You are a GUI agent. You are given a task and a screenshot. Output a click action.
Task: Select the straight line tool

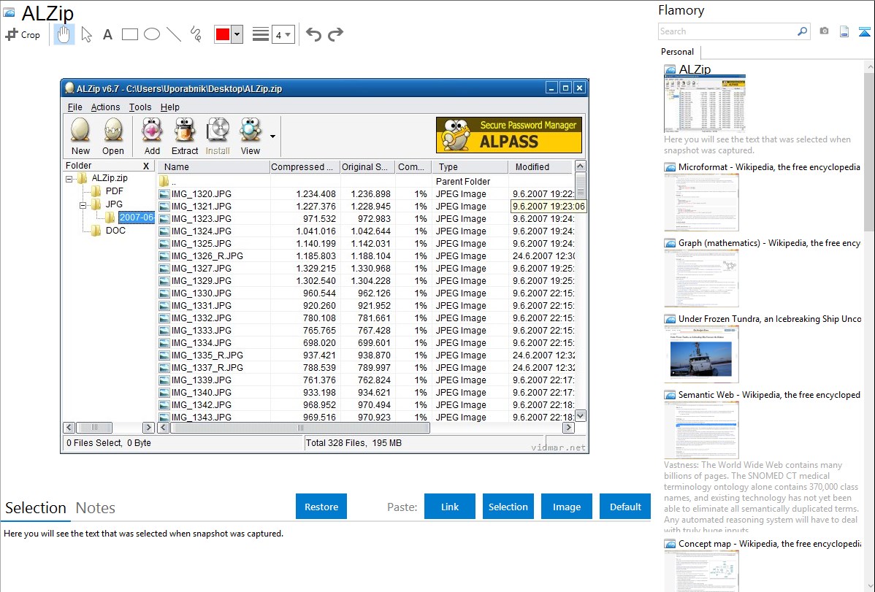coord(174,34)
